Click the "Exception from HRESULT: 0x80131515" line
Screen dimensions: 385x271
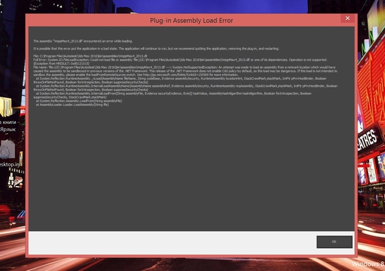coord(61,63)
